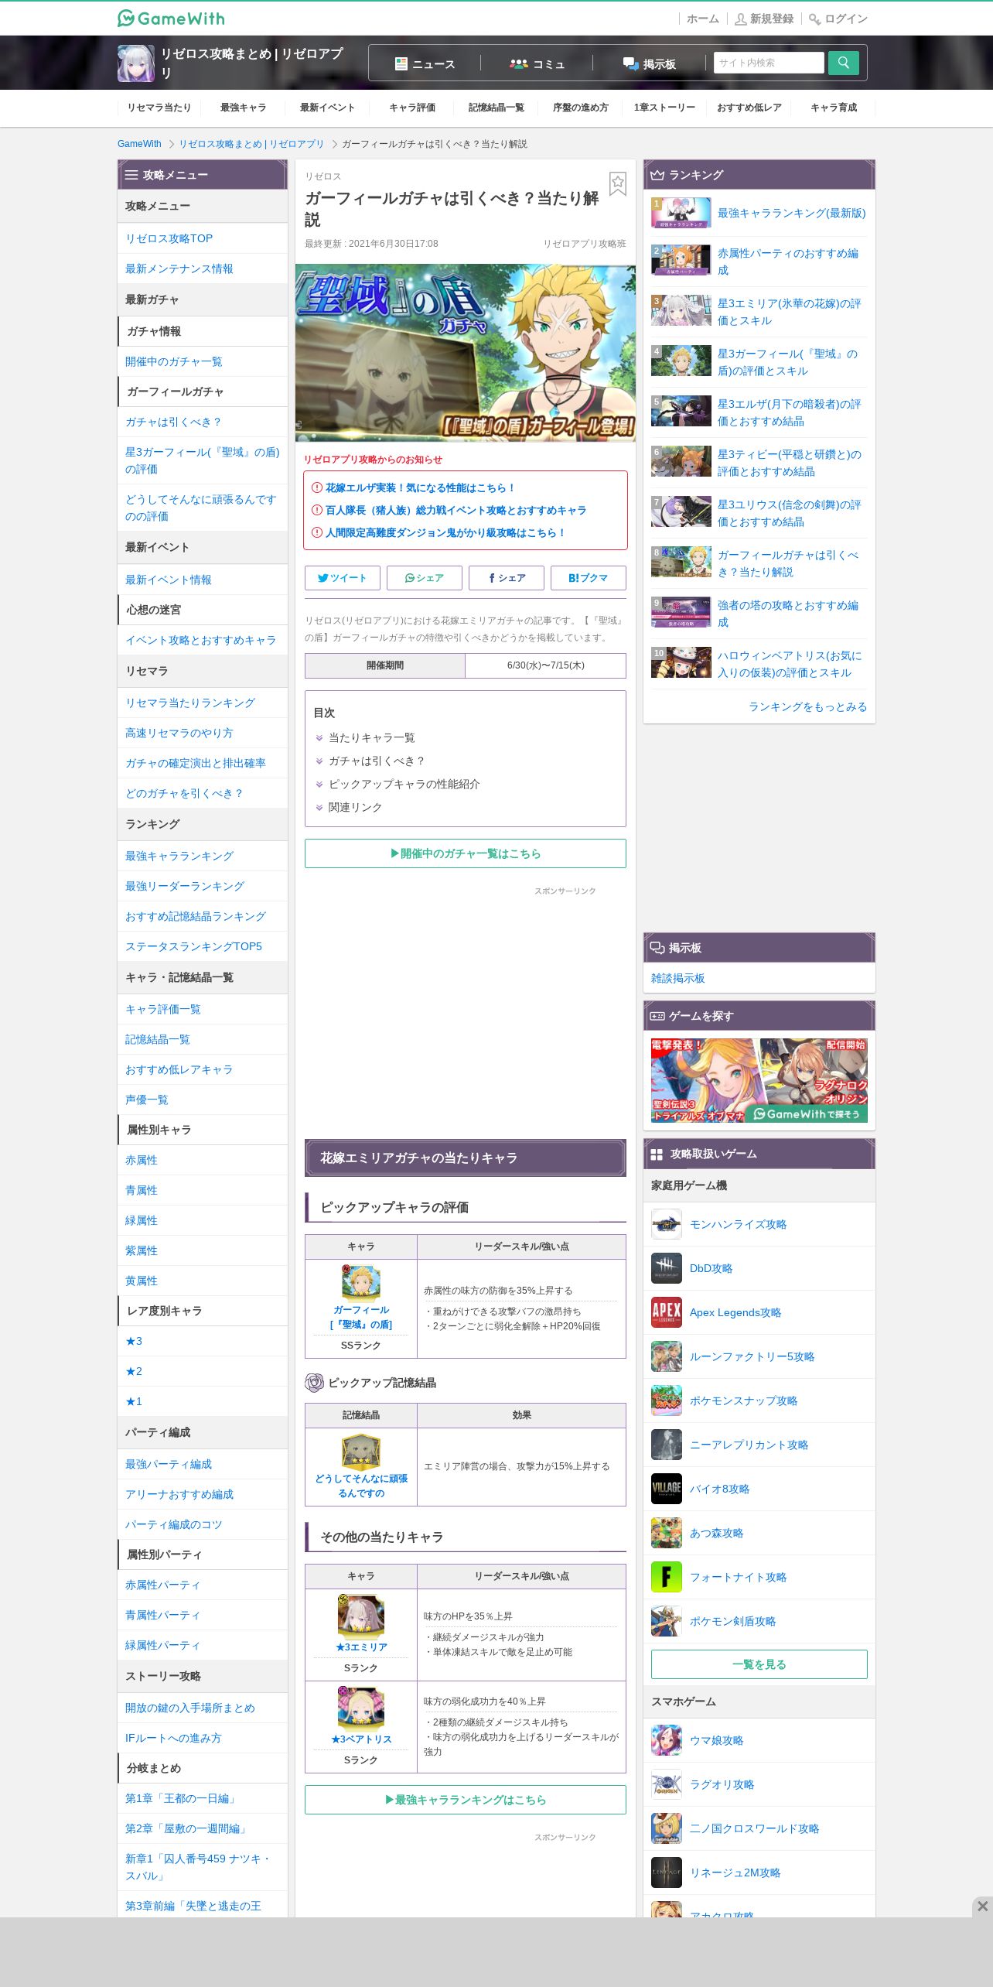Close the bottom ad banner
The width and height of the screenshot is (993, 1987).
pyautogui.click(x=982, y=1907)
